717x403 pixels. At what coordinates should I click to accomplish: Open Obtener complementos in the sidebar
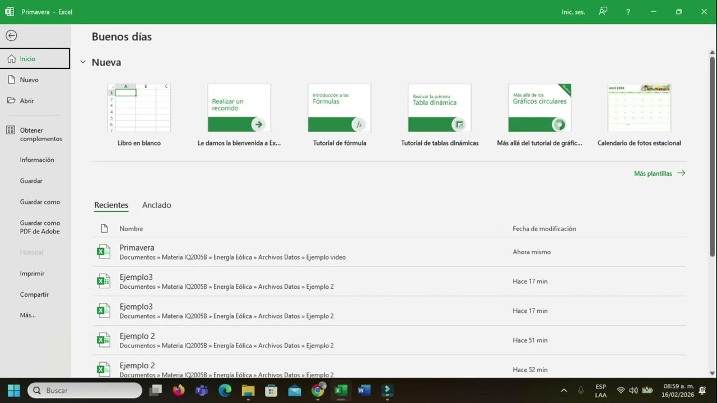pos(35,134)
